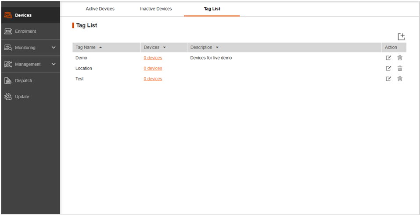420x215 pixels.
Task: Edit the Demo tag
Action: (x=388, y=58)
